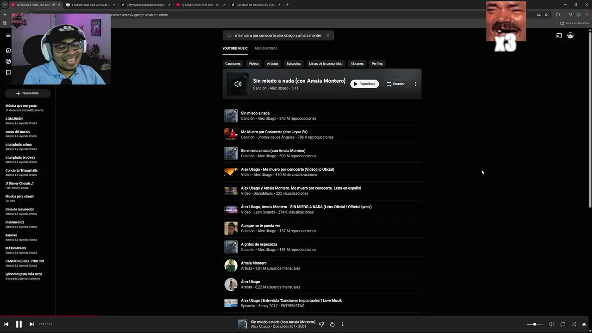Image resolution: width=592 pixels, height=333 pixels.
Task: Open the Amaia Montero artist avatar
Action: [x=231, y=265]
